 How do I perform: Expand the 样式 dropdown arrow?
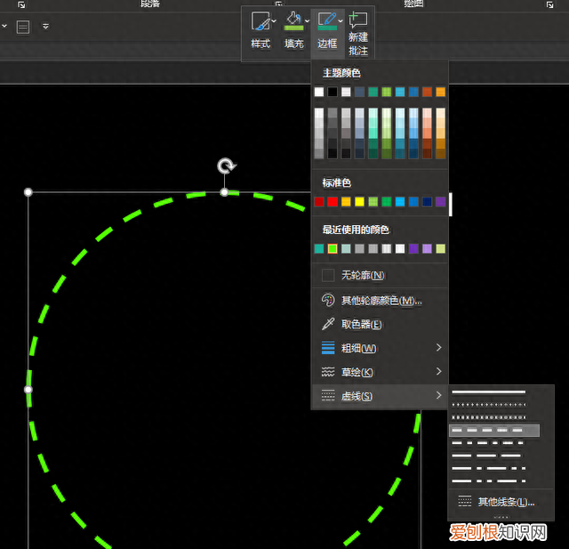point(274,20)
